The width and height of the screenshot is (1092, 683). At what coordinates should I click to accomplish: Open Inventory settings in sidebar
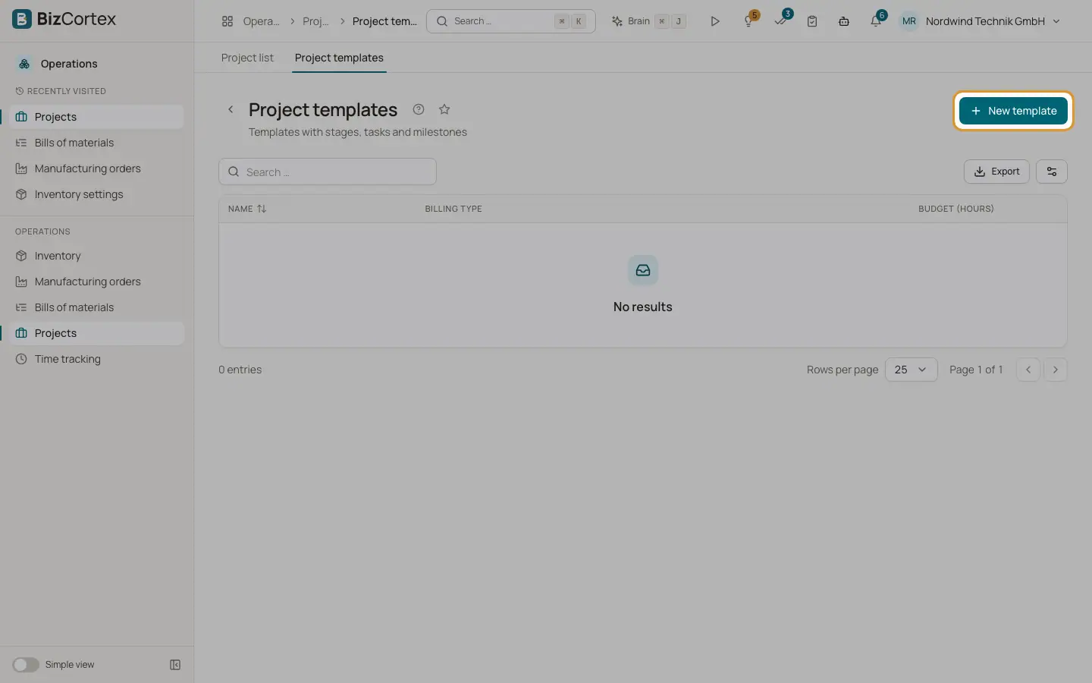pos(97,194)
